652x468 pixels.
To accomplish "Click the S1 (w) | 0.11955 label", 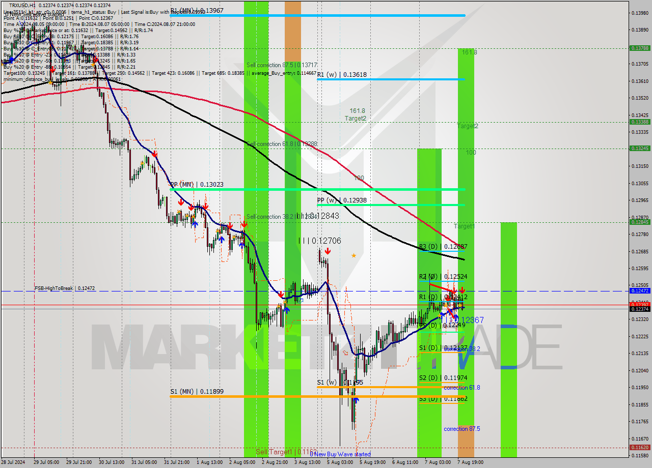I will point(340,383).
